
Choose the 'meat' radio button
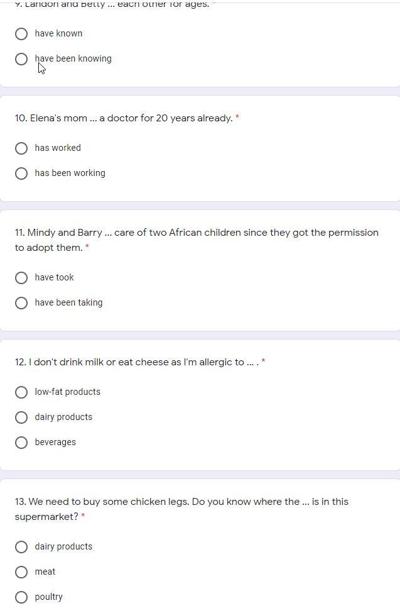coord(21,572)
